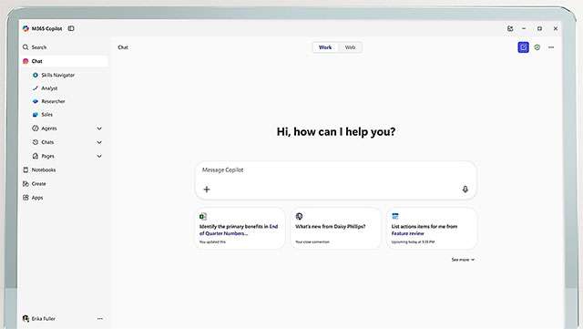This screenshot has height=329, width=583.
Task: Expand the Agents chevron
Action: click(99, 129)
